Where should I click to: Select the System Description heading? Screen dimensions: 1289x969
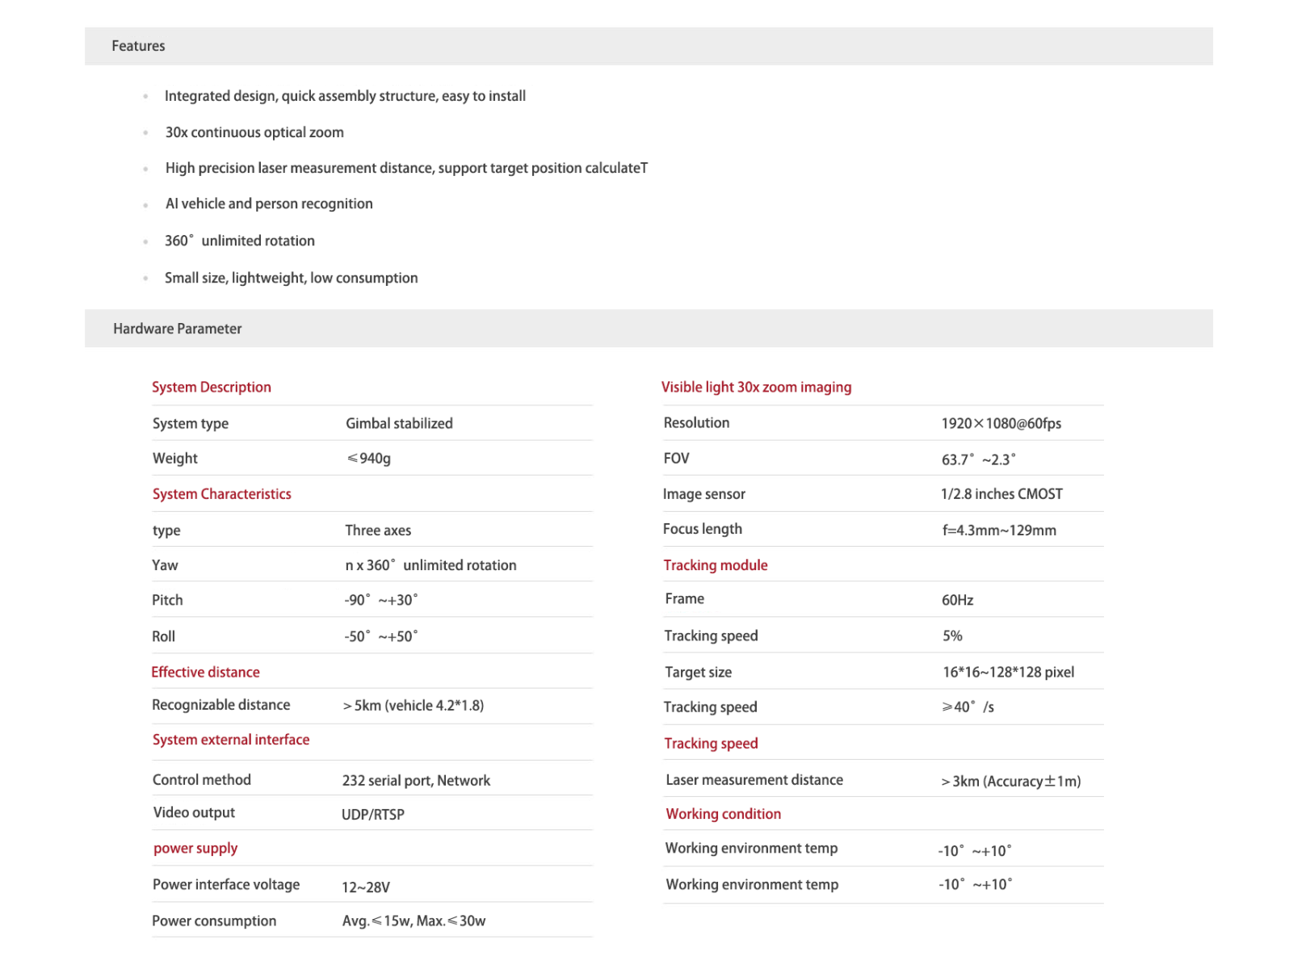[212, 387]
